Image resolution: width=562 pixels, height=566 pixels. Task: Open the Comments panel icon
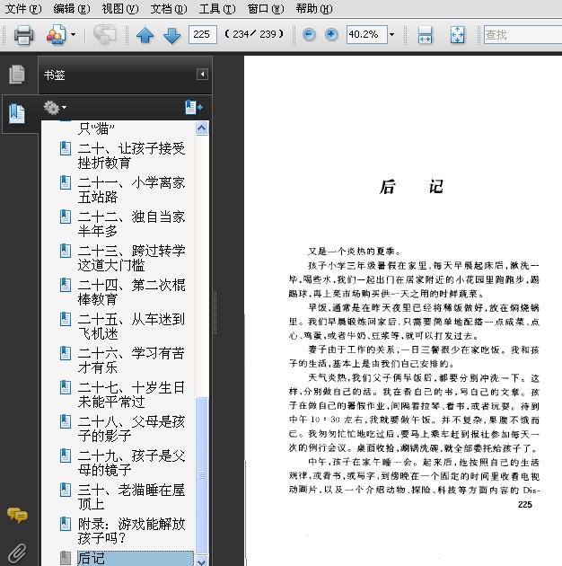tap(16, 515)
